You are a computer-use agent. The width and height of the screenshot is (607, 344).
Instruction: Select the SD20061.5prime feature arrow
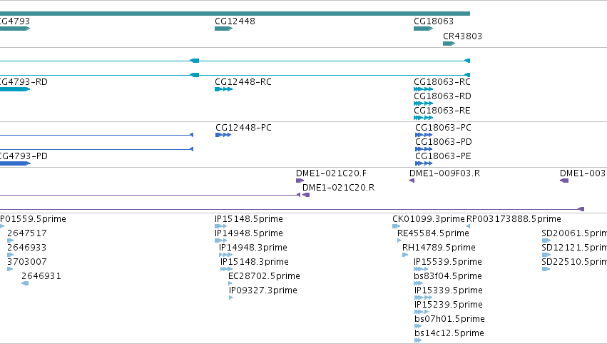coord(546,241)
